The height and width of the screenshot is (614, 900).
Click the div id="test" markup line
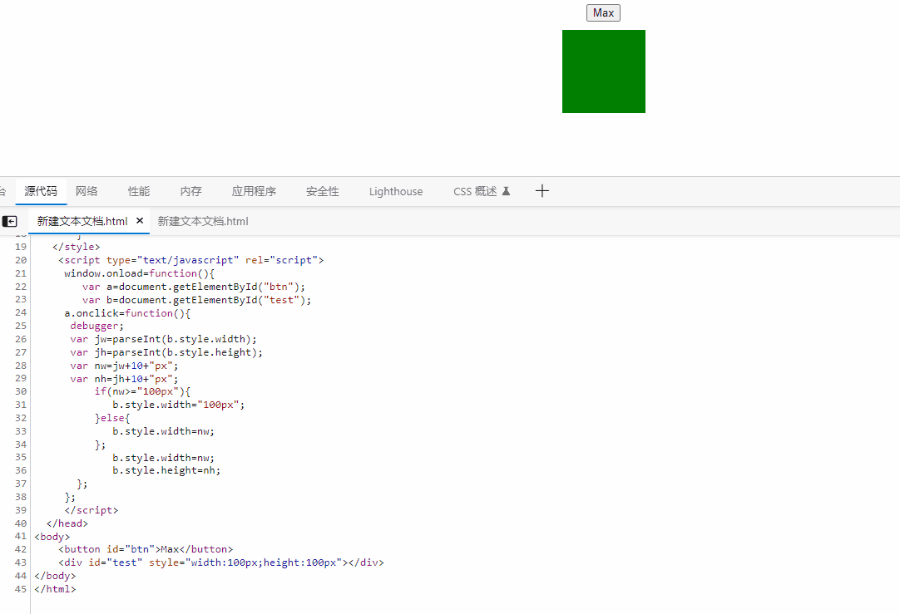point(221,562)
